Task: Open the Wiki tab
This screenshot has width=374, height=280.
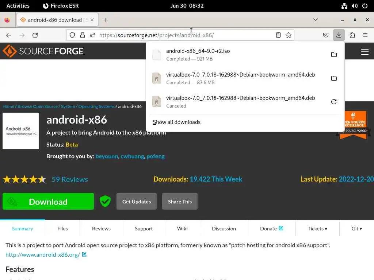Action: (182, 229)
